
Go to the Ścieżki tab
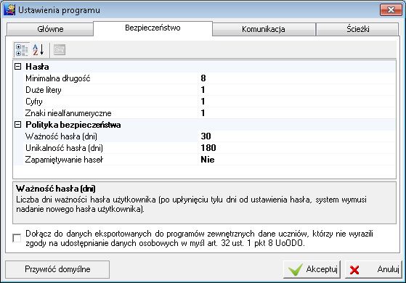click(x=357, y=29)
